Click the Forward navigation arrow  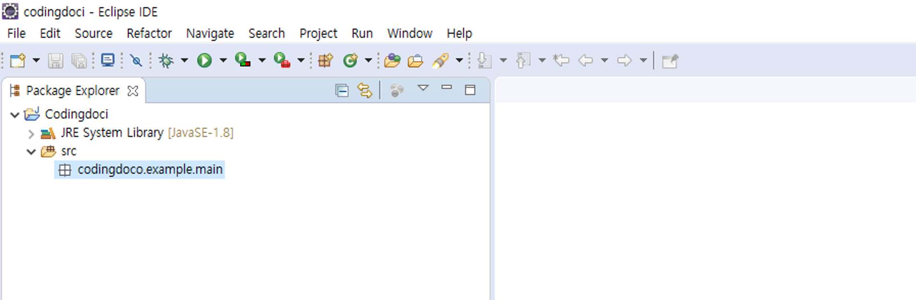click(624, 61)
